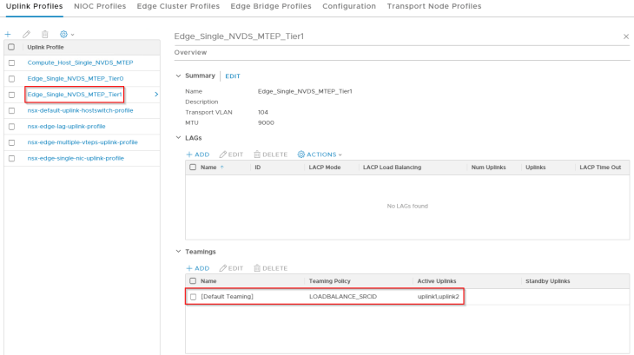634x355 pixels.
Task: Select all uplink profiles with header checkbox
Action: (10, 47)
